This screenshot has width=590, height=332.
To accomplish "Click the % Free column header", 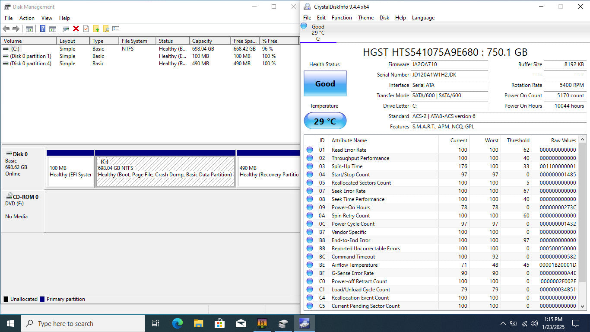I will (x=279, y=41).
